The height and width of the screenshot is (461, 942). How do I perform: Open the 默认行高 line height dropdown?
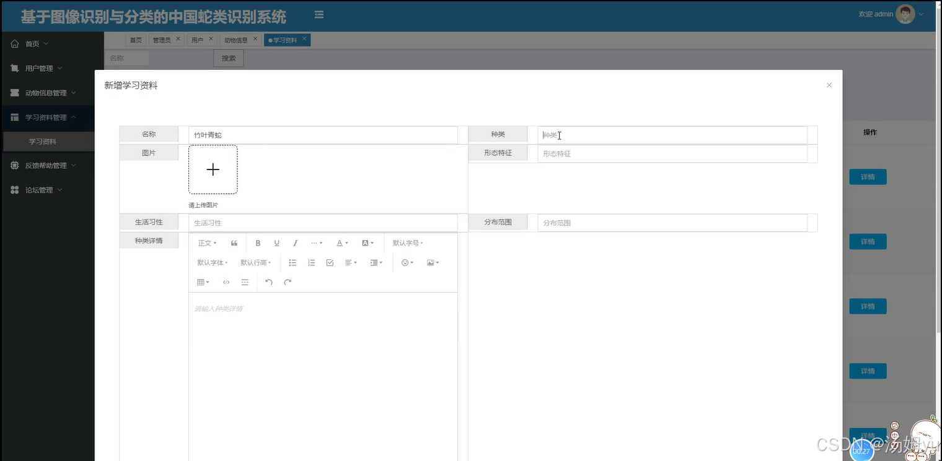coord(256,263)
